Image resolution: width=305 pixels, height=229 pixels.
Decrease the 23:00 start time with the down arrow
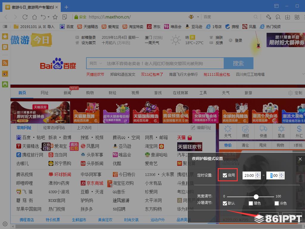258,177
